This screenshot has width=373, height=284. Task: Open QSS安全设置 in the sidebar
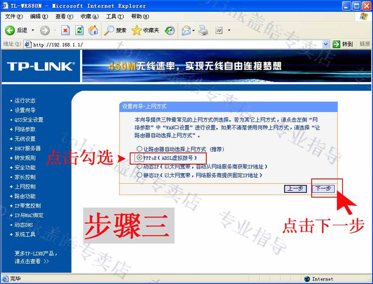[x=28, y=120]
